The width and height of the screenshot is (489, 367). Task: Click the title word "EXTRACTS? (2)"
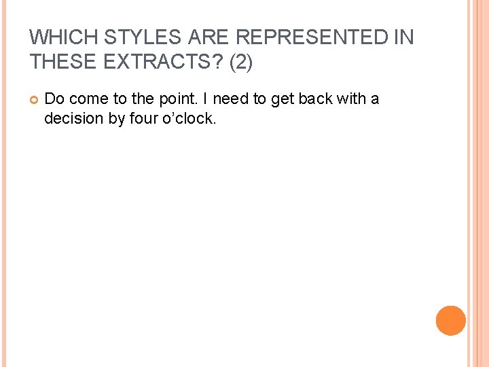(178, 61)
